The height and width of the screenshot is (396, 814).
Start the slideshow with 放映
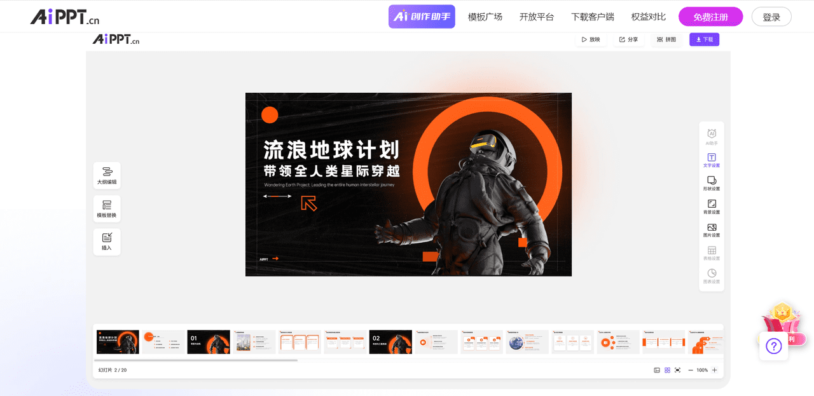coord(590,39)
